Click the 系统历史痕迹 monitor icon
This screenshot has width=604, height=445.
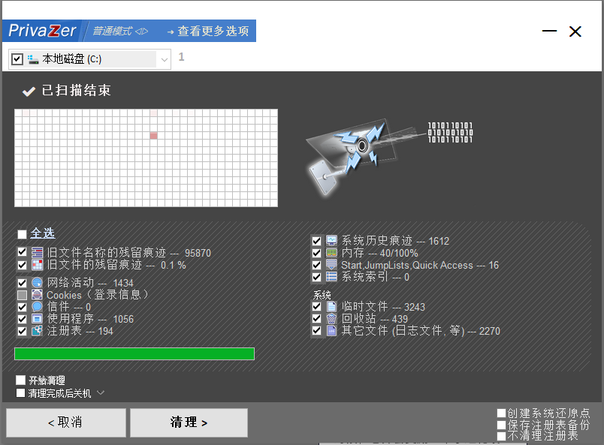tap(332, 240)
